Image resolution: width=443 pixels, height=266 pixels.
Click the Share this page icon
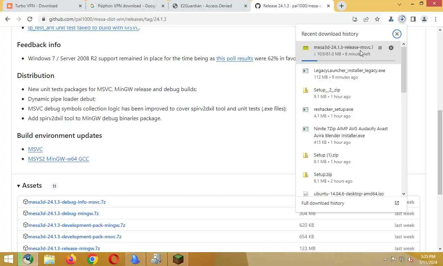click(366, 19)
